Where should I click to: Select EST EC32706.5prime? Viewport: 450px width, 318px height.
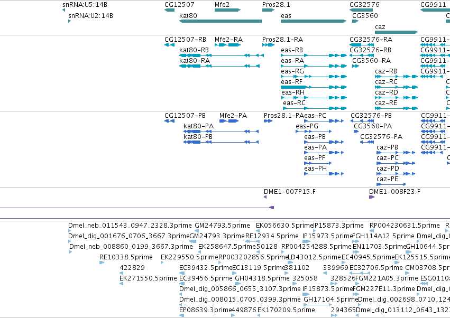376,268
